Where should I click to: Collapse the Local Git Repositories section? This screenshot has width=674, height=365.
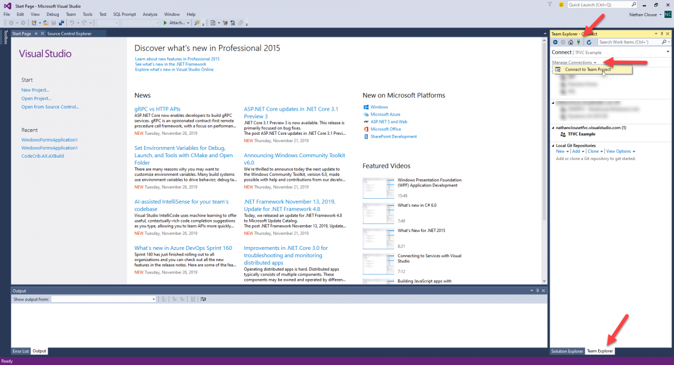[x=553, y=145]
